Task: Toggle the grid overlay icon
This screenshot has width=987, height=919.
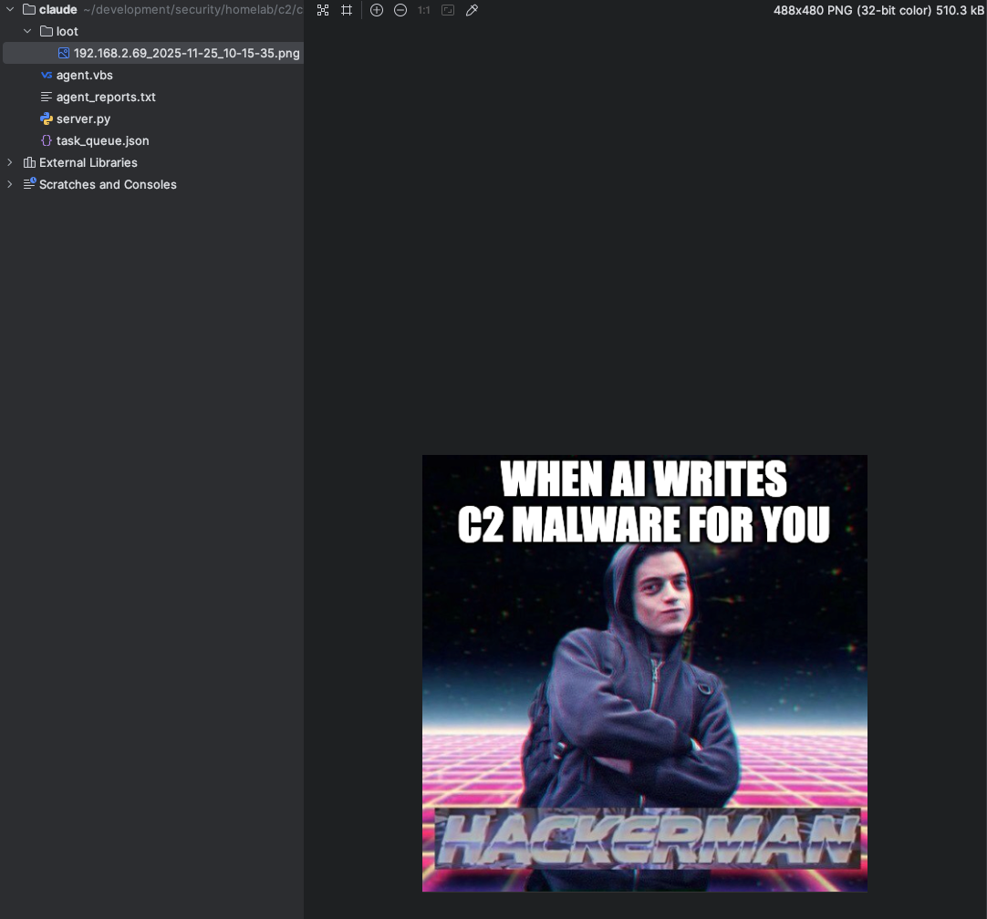Action: (x=347, y=10)
